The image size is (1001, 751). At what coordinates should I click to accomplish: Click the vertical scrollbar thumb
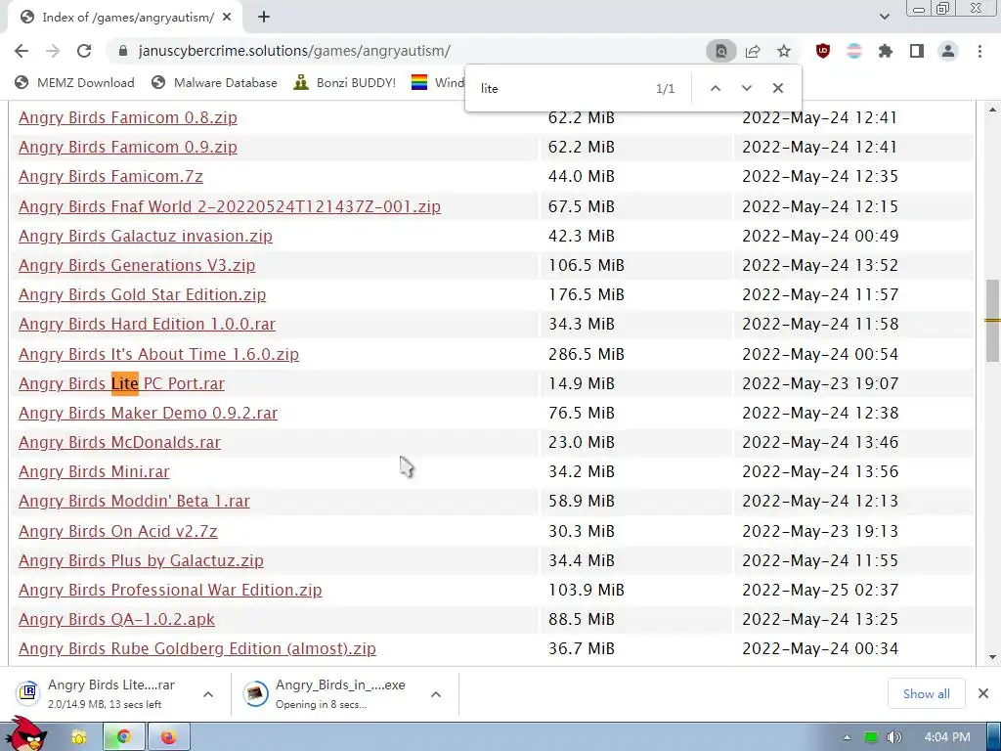(992, 321)
